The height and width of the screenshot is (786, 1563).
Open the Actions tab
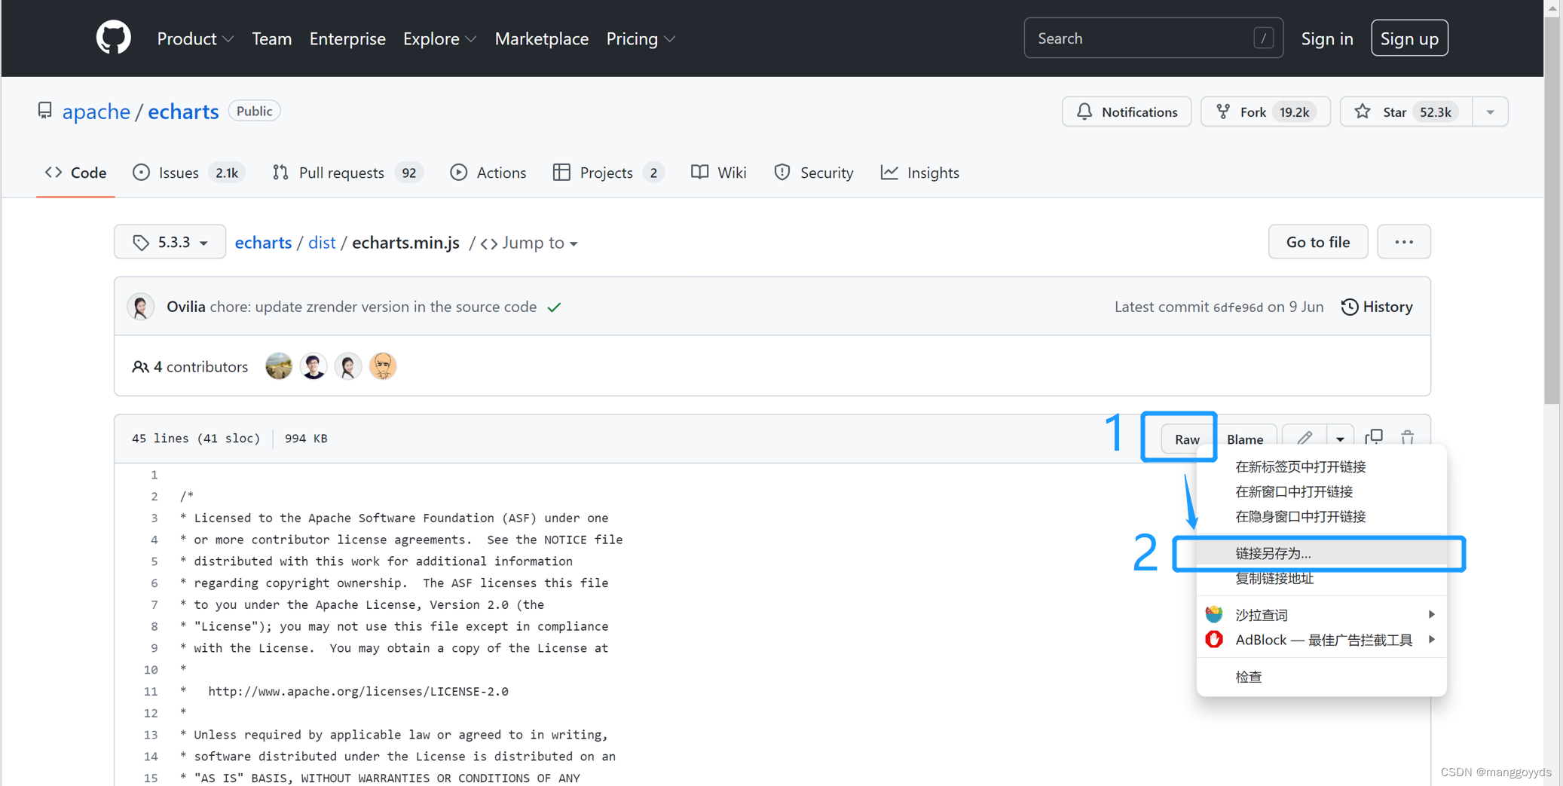[x=488, y=173]
